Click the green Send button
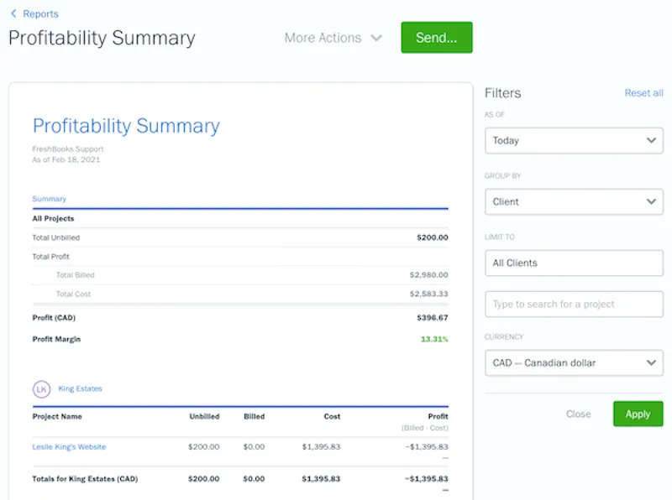This screenshot has height=500, width=672. 436,37
